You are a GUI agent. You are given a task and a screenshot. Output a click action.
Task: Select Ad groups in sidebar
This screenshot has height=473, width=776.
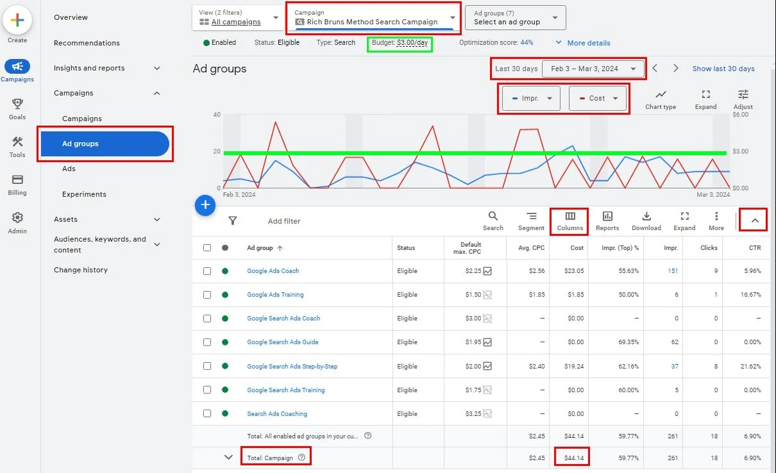click(105, 144)
